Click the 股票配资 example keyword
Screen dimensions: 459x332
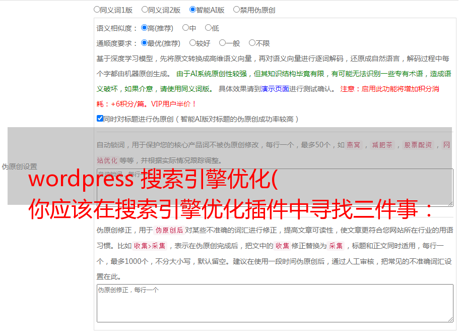click(418, 145)
